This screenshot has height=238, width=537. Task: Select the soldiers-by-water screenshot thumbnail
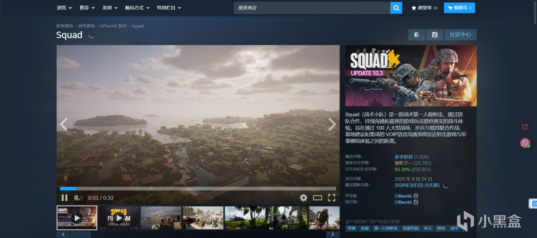pos(161,217)
